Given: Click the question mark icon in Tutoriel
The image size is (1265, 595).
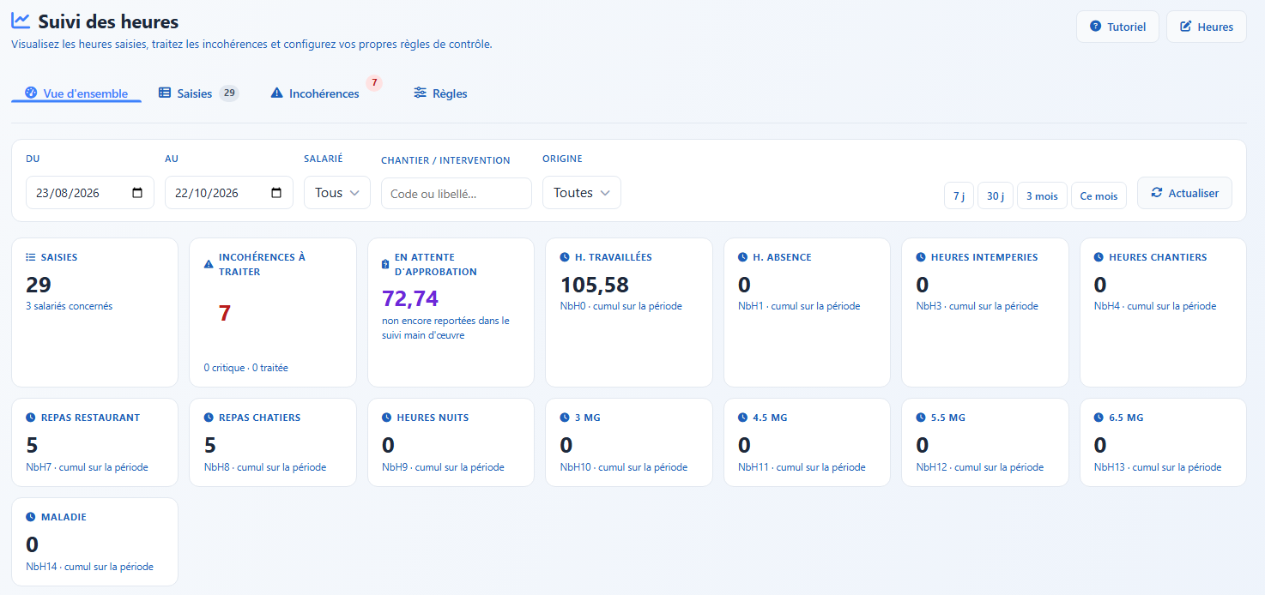Looking at the screenshot, I should 1095,27.
